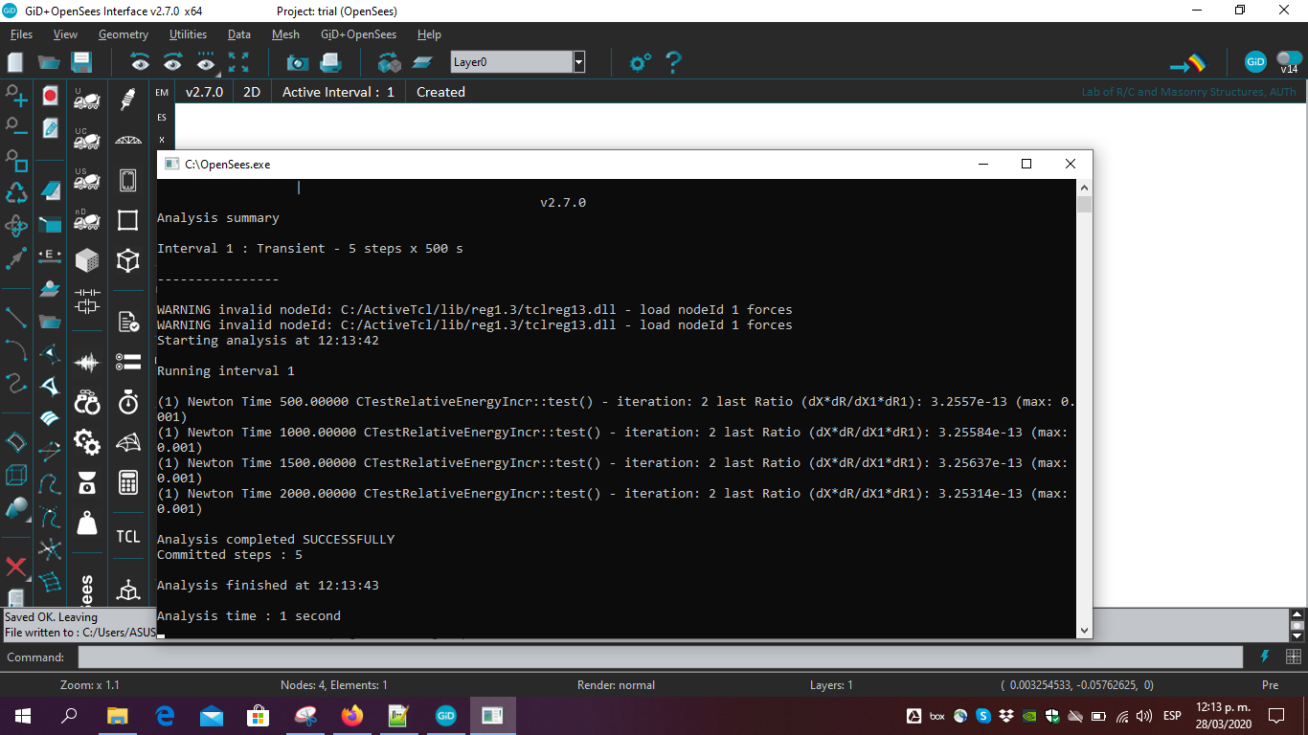Click the nodal mass weight icon

pyautogui.click(x=86, y=522)
